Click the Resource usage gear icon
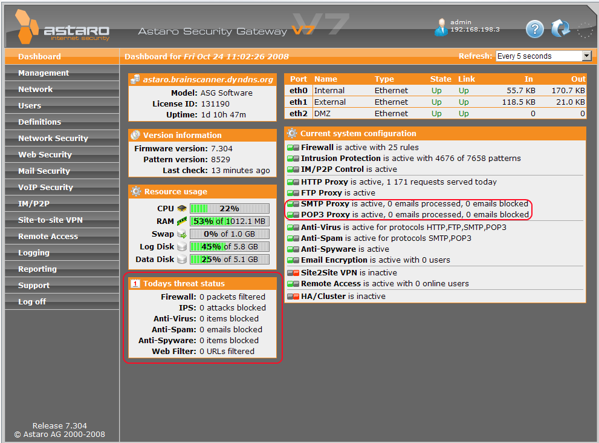The image size is (599, 443). tap(135, 191)
